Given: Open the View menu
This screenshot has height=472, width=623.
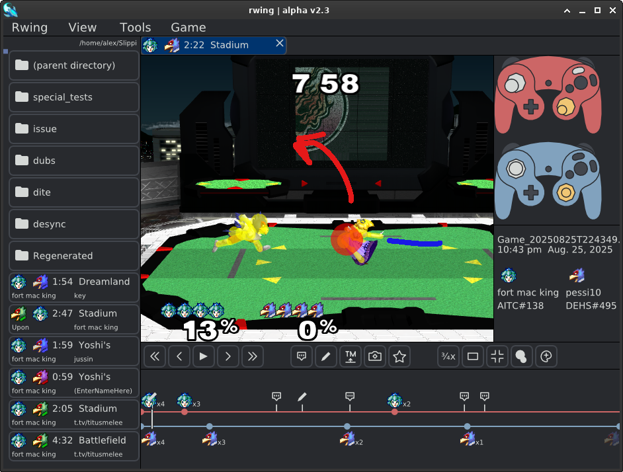Looking at the screenshot, I should (x=83, y=27).
